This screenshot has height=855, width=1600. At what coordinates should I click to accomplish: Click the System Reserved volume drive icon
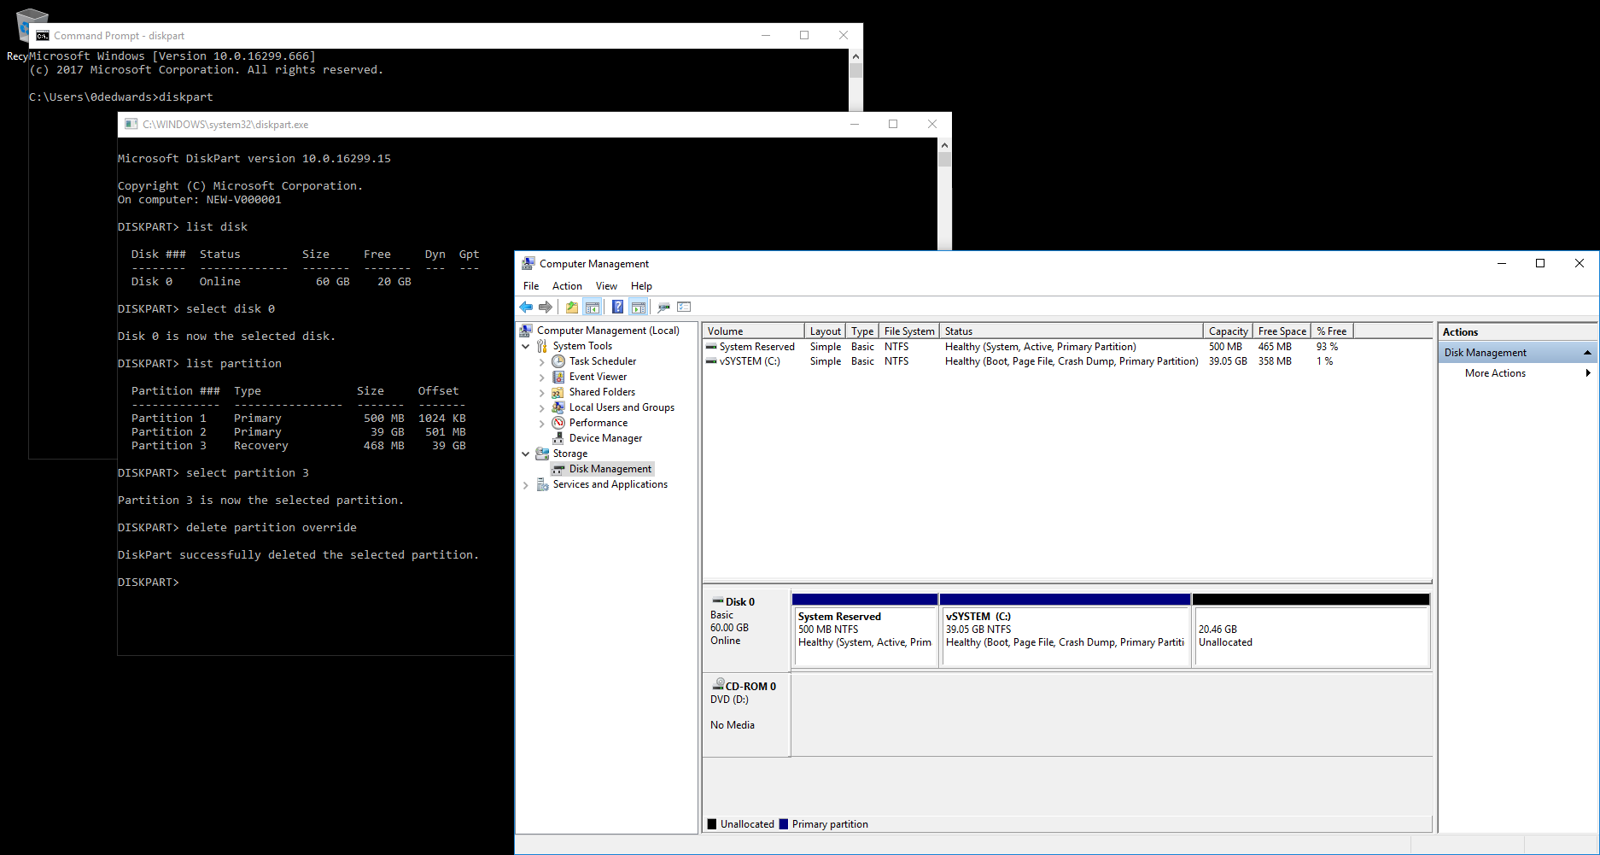pos(711,347)
